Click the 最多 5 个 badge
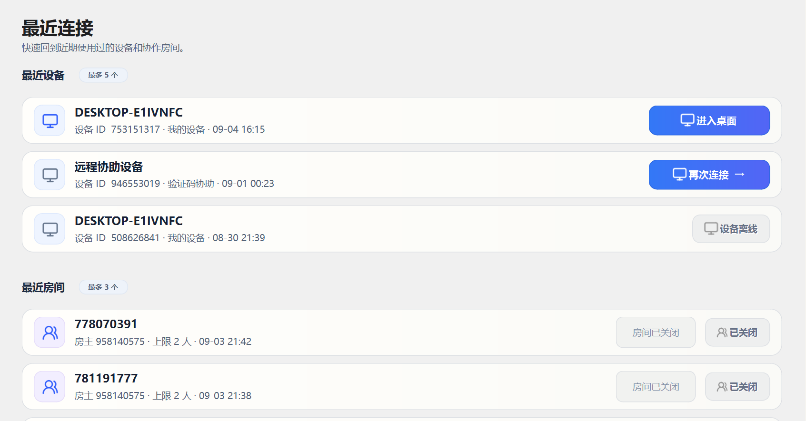 [x=103, y=75]
